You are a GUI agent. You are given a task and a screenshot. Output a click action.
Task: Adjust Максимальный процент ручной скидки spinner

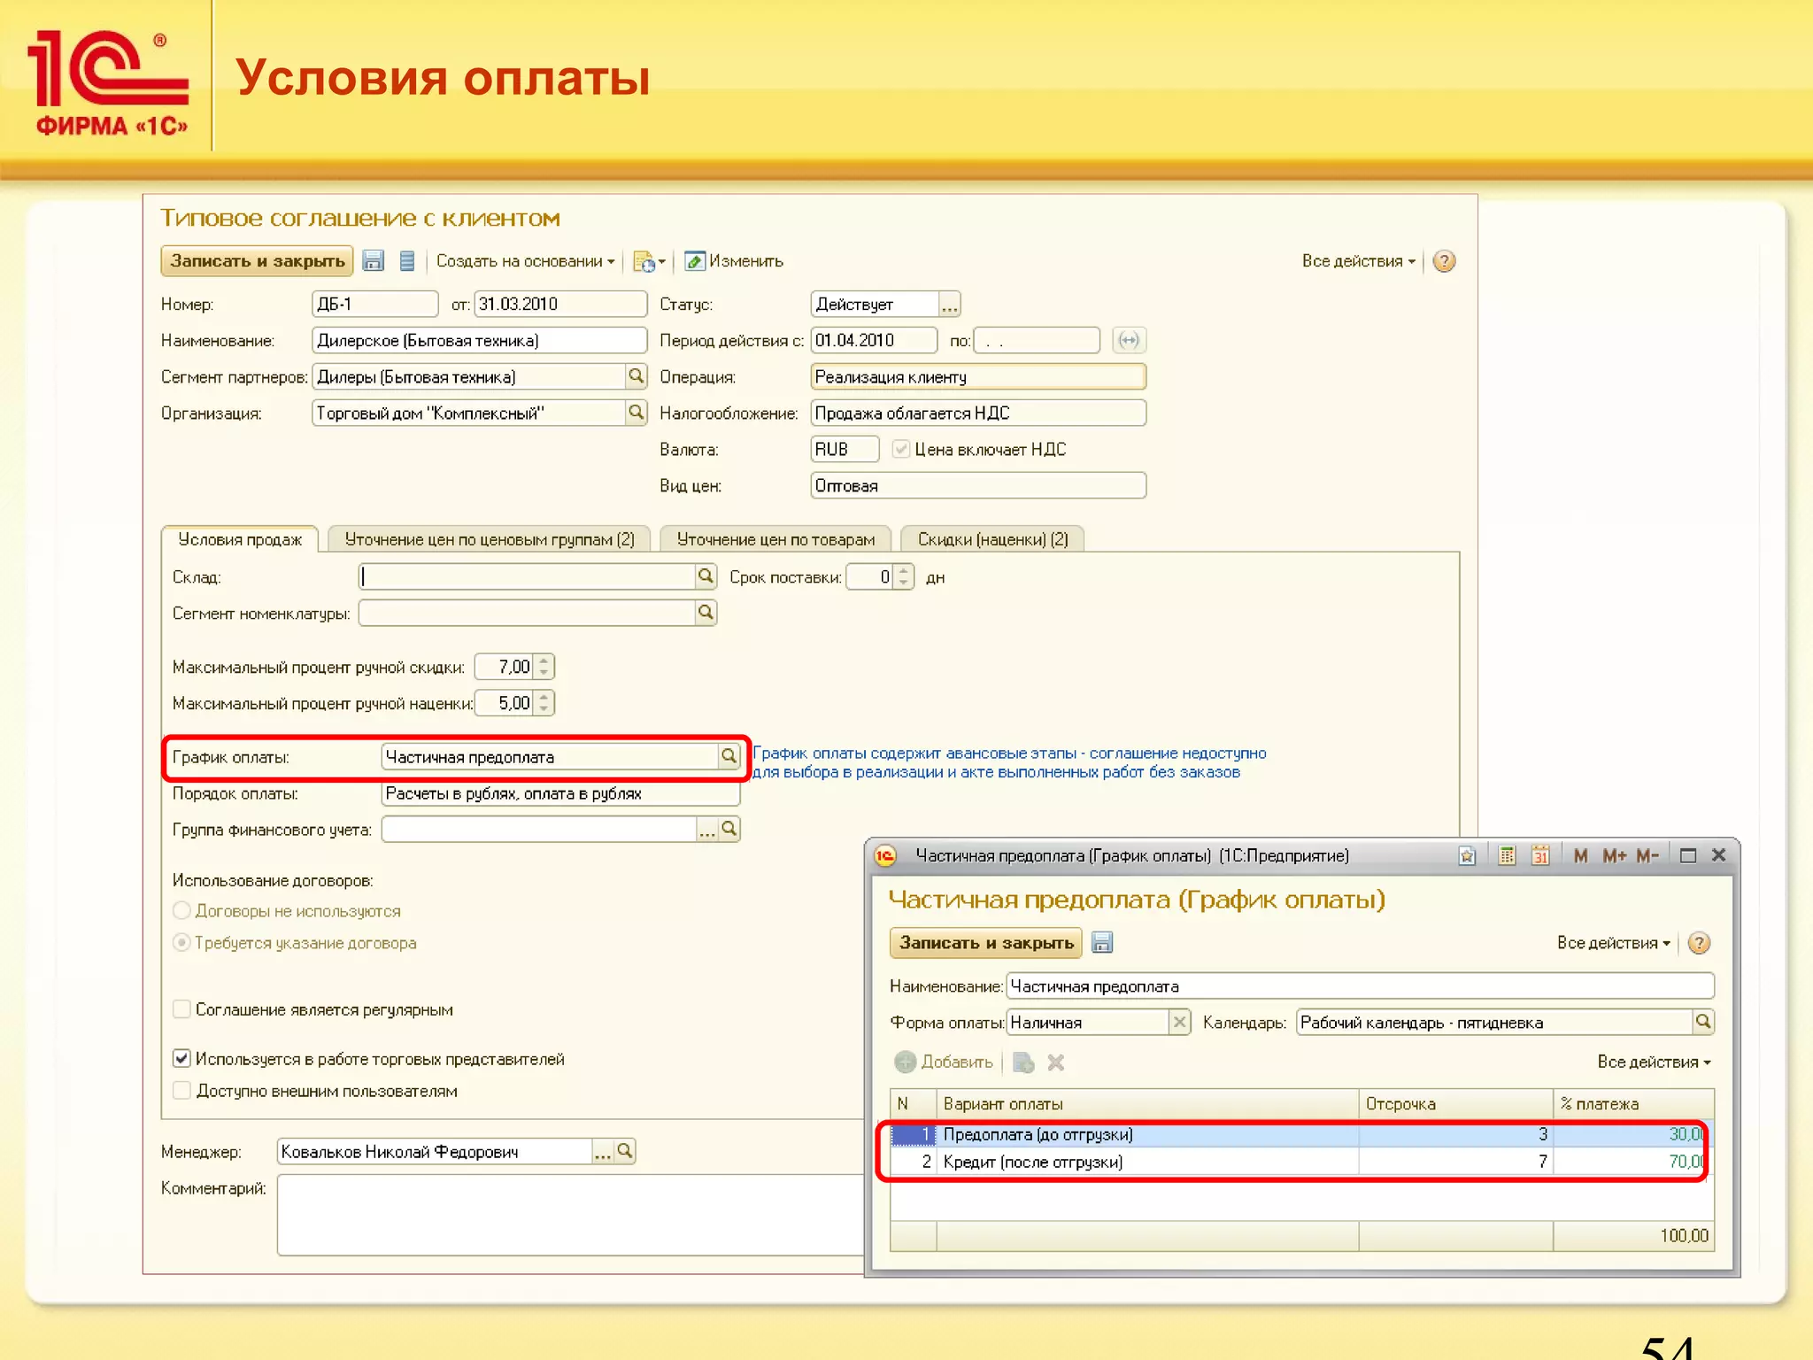coord(544,666)
